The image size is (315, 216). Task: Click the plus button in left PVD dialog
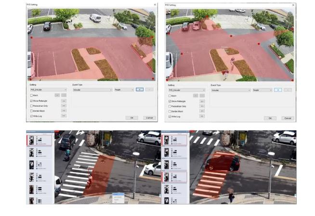[139, 89]
